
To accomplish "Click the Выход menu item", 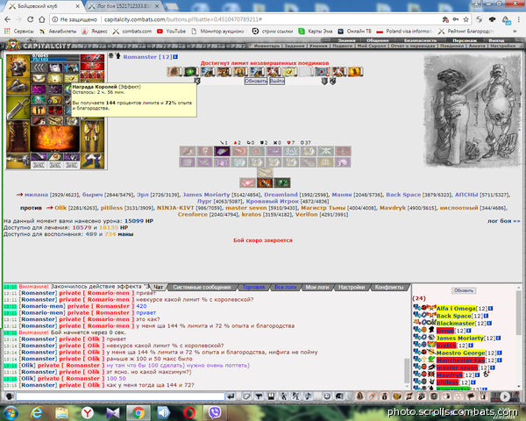I will click(x=497, y=40).
